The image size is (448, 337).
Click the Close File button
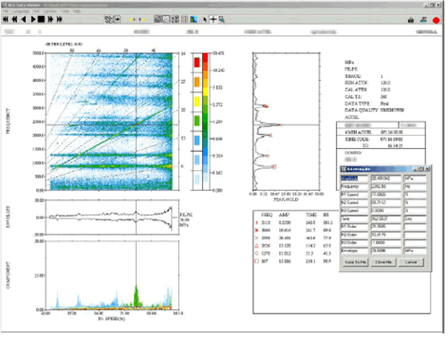point(383,262)
